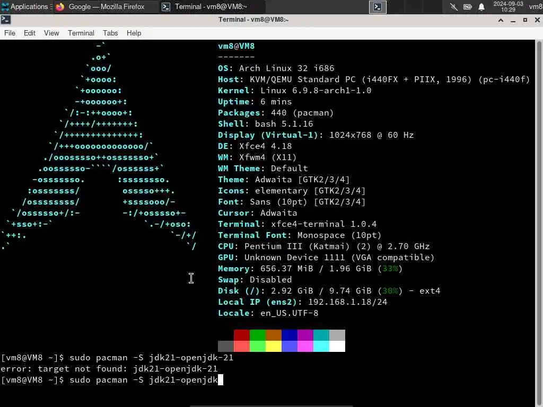Shade the terminal window using the up-arrow button

click(501, 20)
